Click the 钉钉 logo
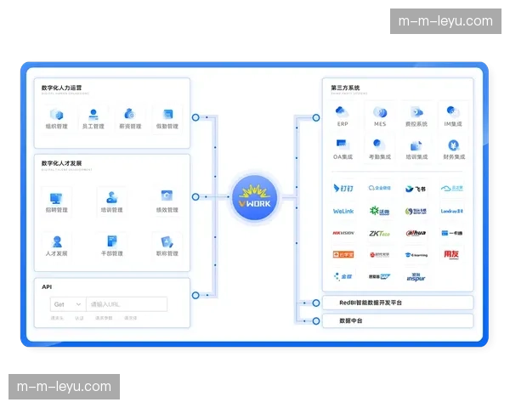Screen dimensions: 510x408 (342, 189)
